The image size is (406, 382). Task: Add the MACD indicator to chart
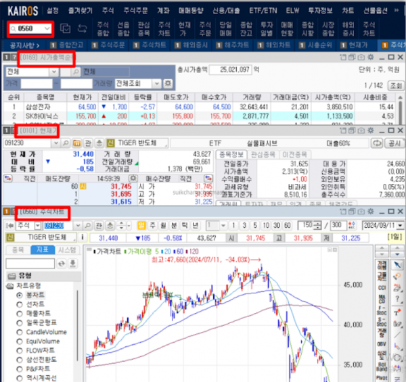382,299
